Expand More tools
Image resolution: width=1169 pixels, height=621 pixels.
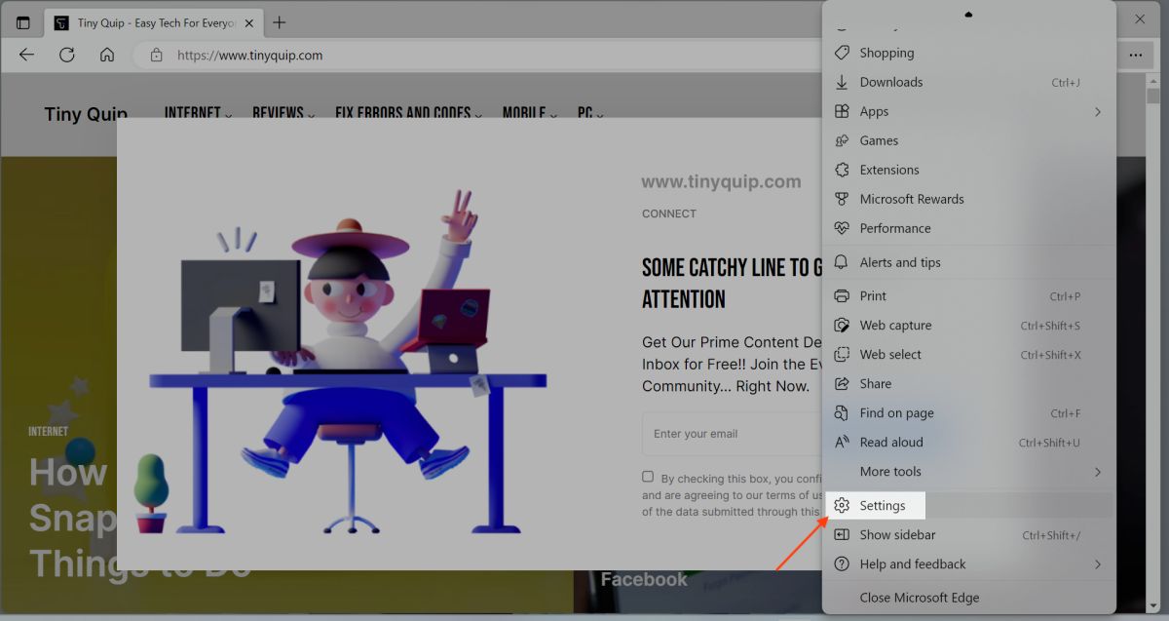[889, 471]
